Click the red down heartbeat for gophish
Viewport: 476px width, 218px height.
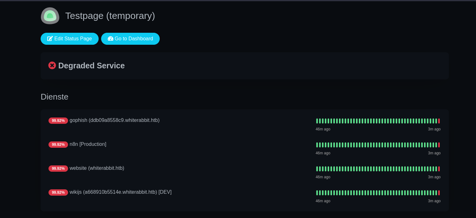click(x=439, y=121)
